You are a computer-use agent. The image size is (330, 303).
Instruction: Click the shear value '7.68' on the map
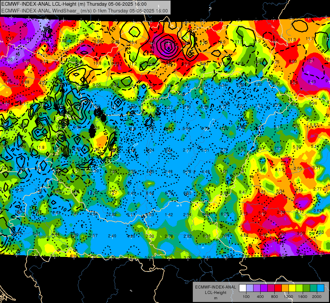point(226,236)
